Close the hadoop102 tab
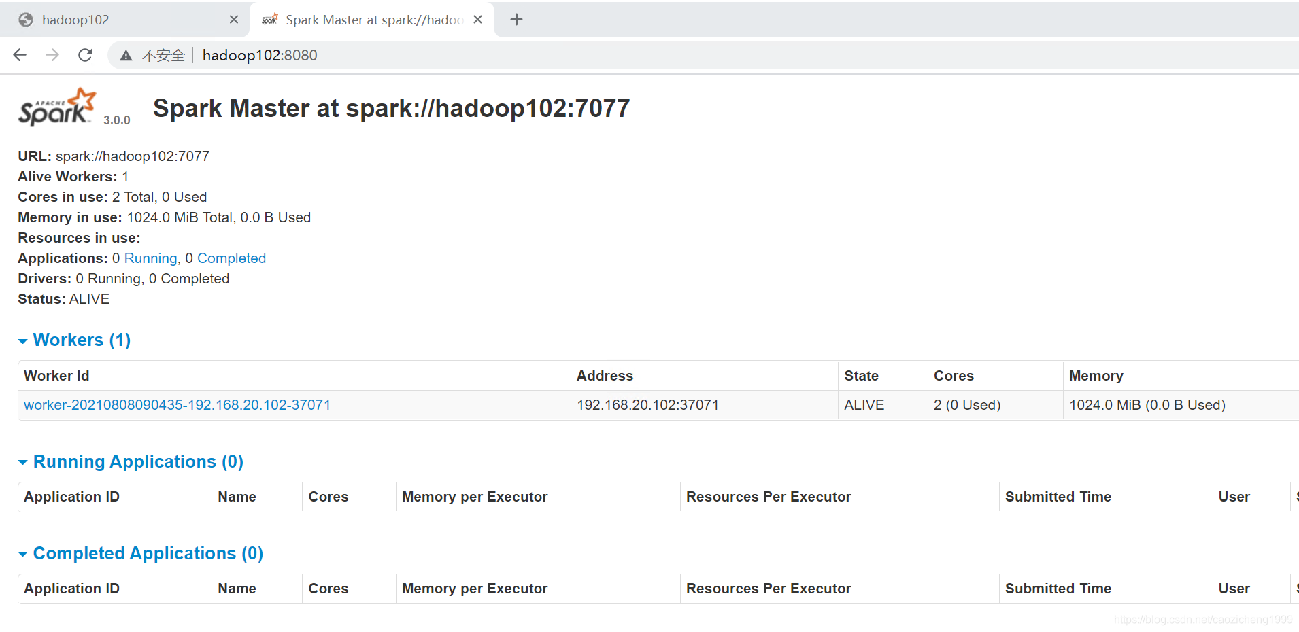The height and width of the screenshot is (632, 1299). pos(234,20)
